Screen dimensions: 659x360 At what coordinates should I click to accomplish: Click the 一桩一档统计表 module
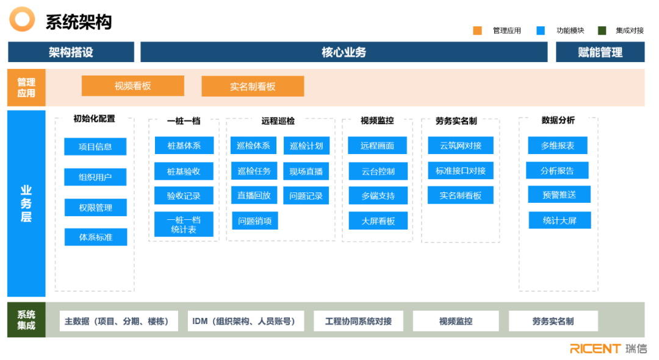click(x=183, y=224)
